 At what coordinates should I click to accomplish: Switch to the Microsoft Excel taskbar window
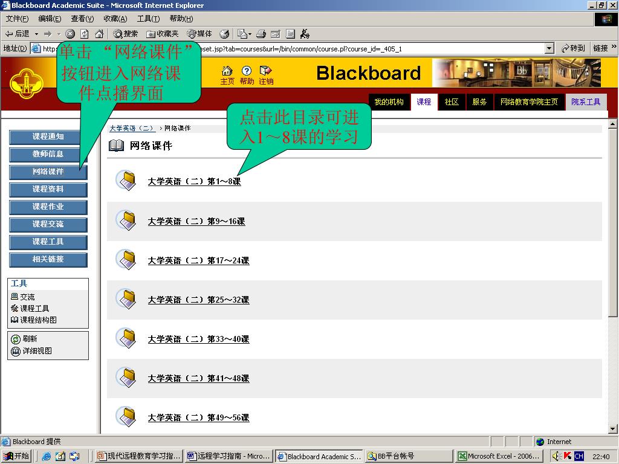coord(499,456)
